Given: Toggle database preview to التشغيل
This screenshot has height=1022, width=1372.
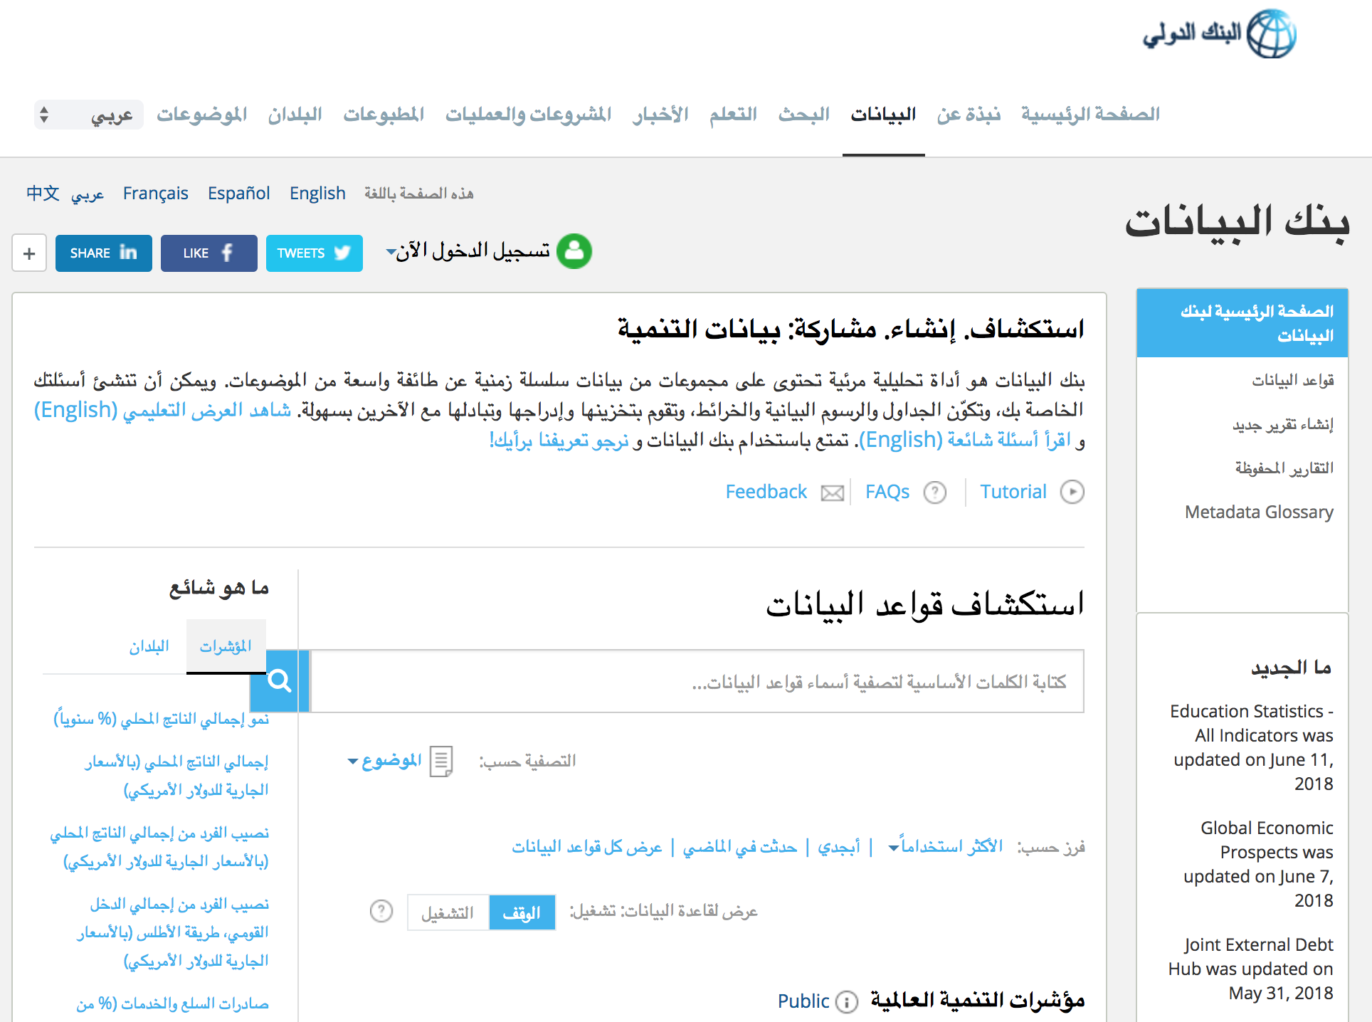Looking at the screenshot, I should pos(448,913).
